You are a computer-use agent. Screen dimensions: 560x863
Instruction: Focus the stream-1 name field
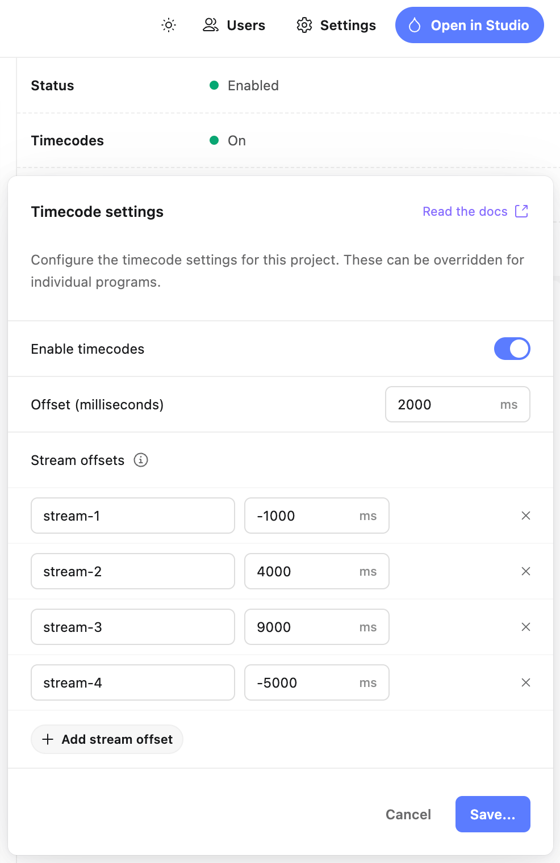[133, 516]
